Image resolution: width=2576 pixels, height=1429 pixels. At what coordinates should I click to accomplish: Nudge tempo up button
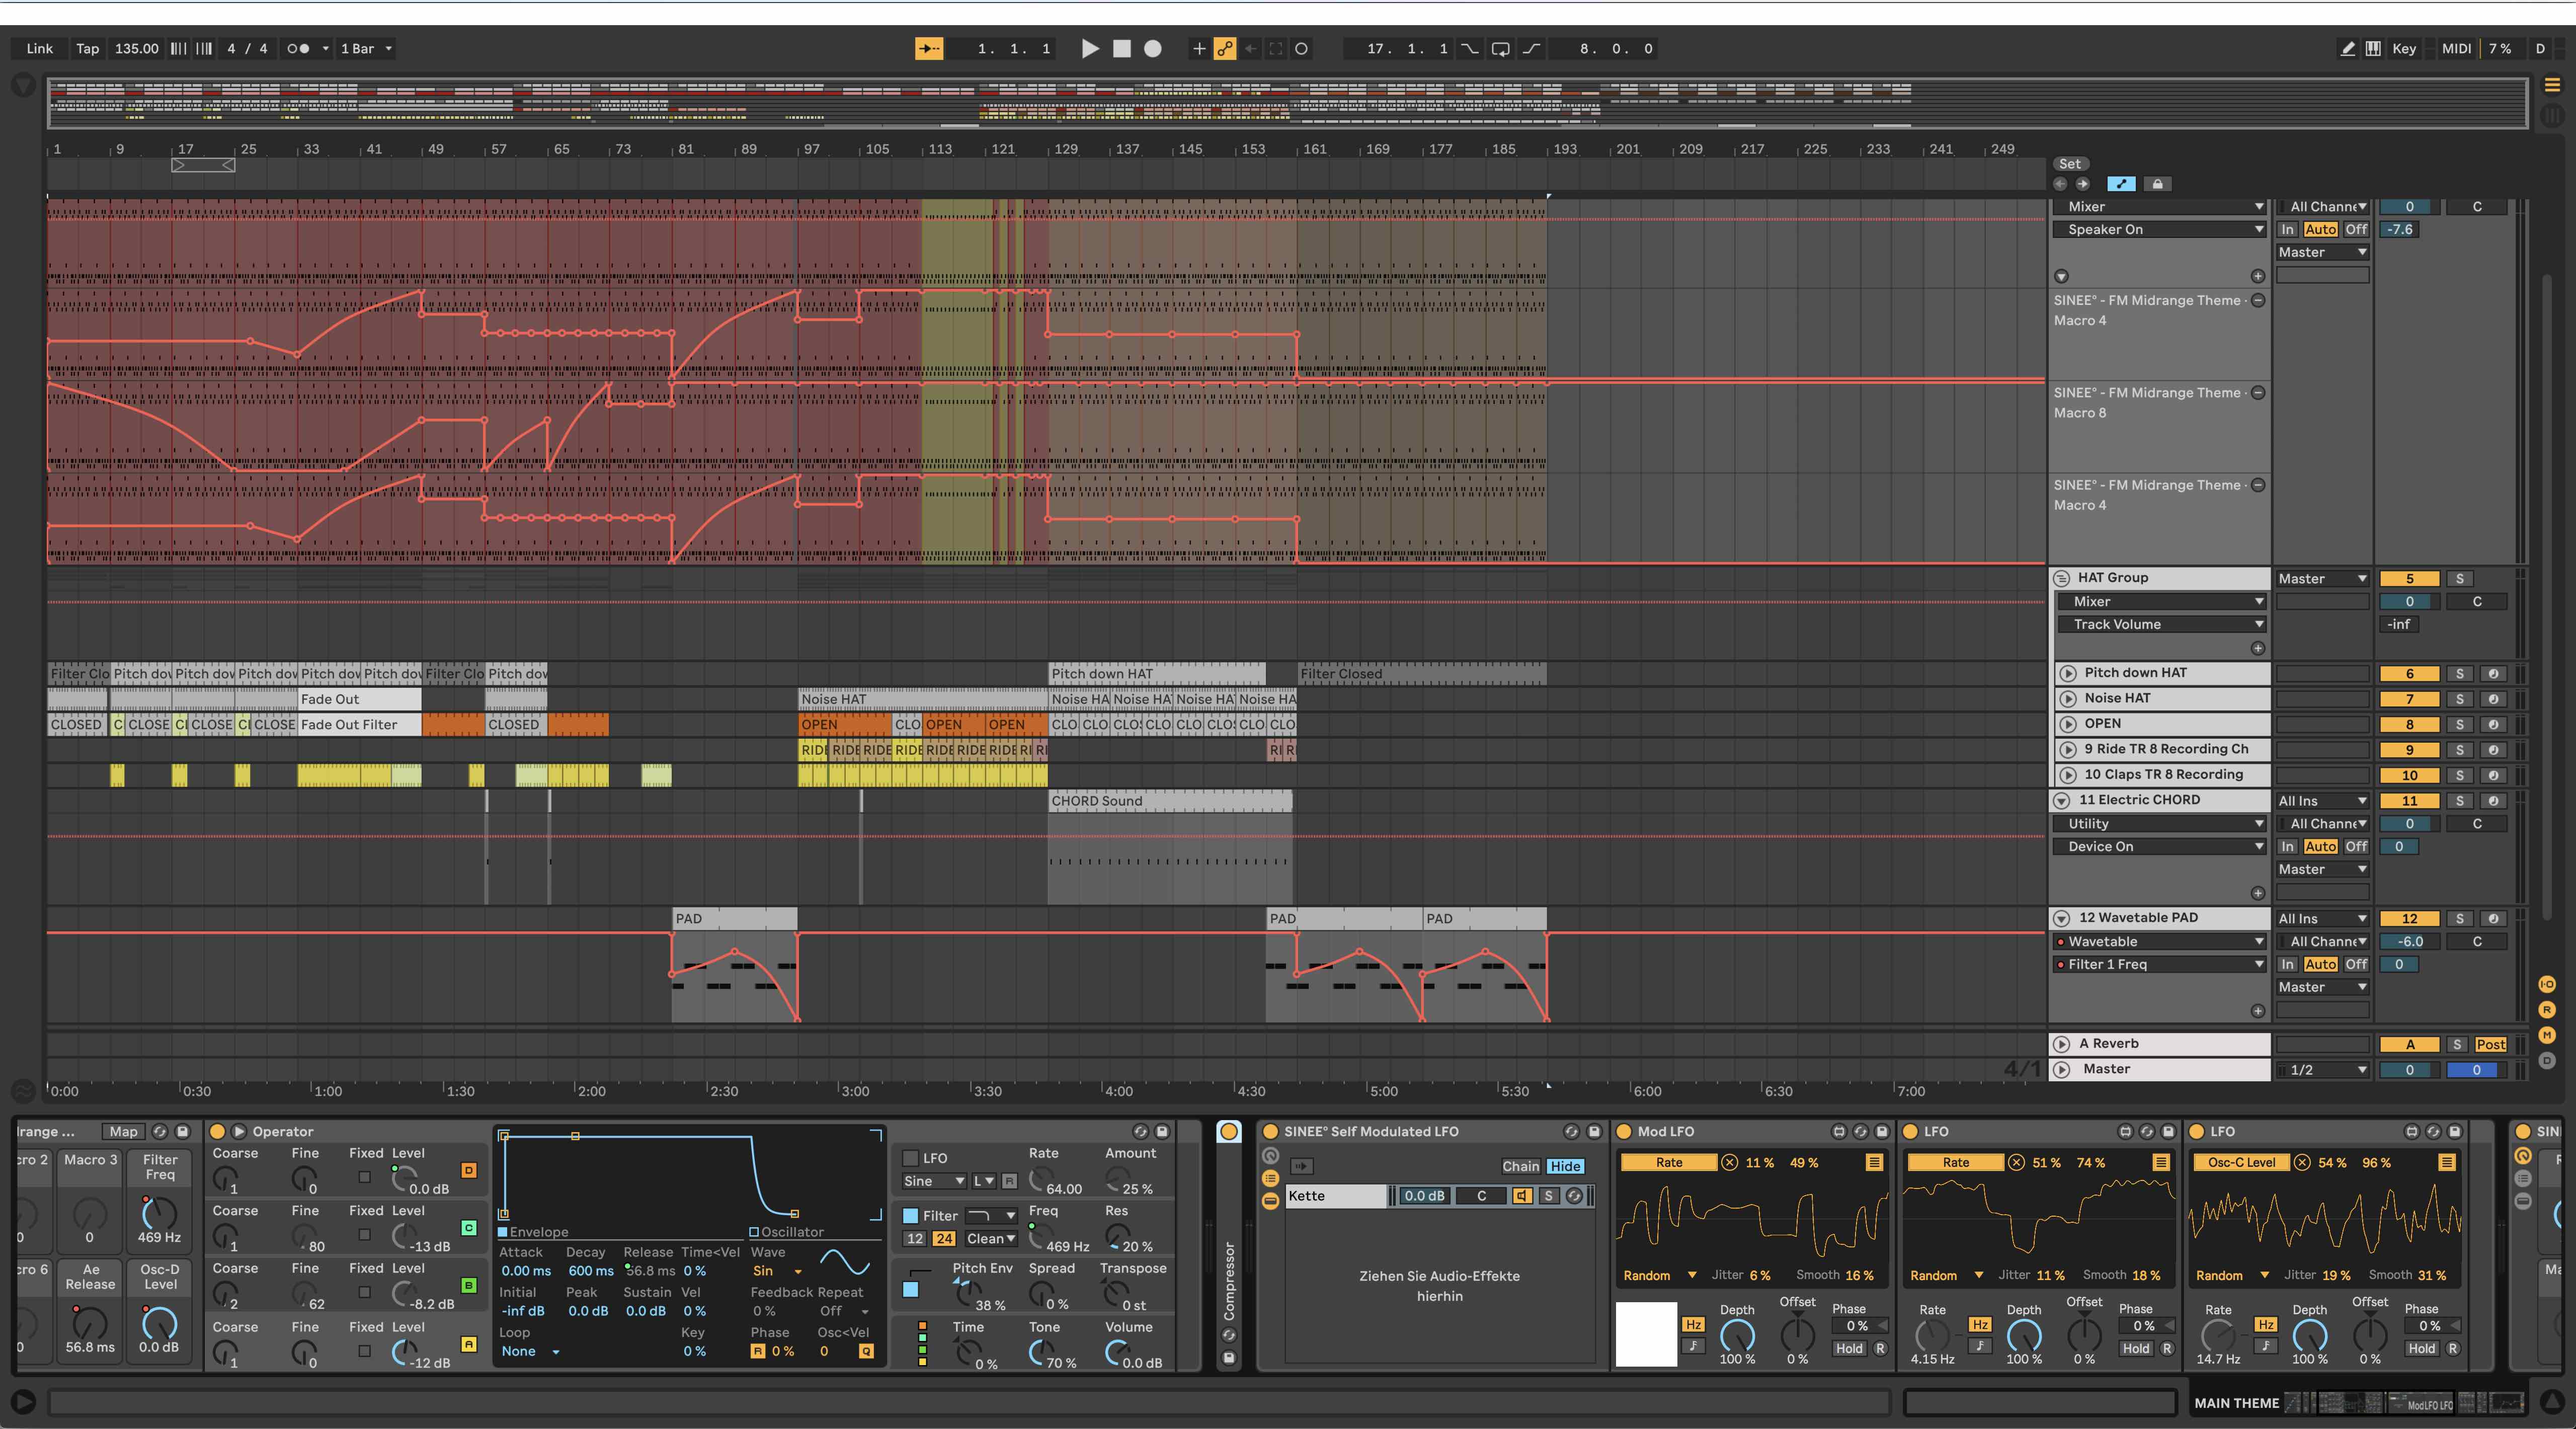click(x=204, y=48)
